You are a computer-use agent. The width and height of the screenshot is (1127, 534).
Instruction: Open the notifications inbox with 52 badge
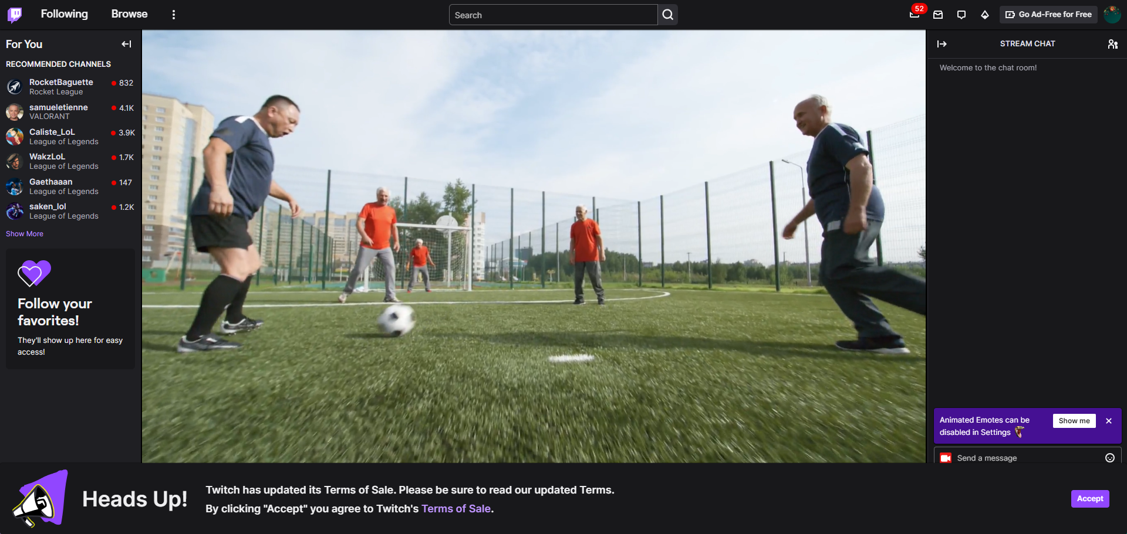pyautogui.click(x=915, y=15)
